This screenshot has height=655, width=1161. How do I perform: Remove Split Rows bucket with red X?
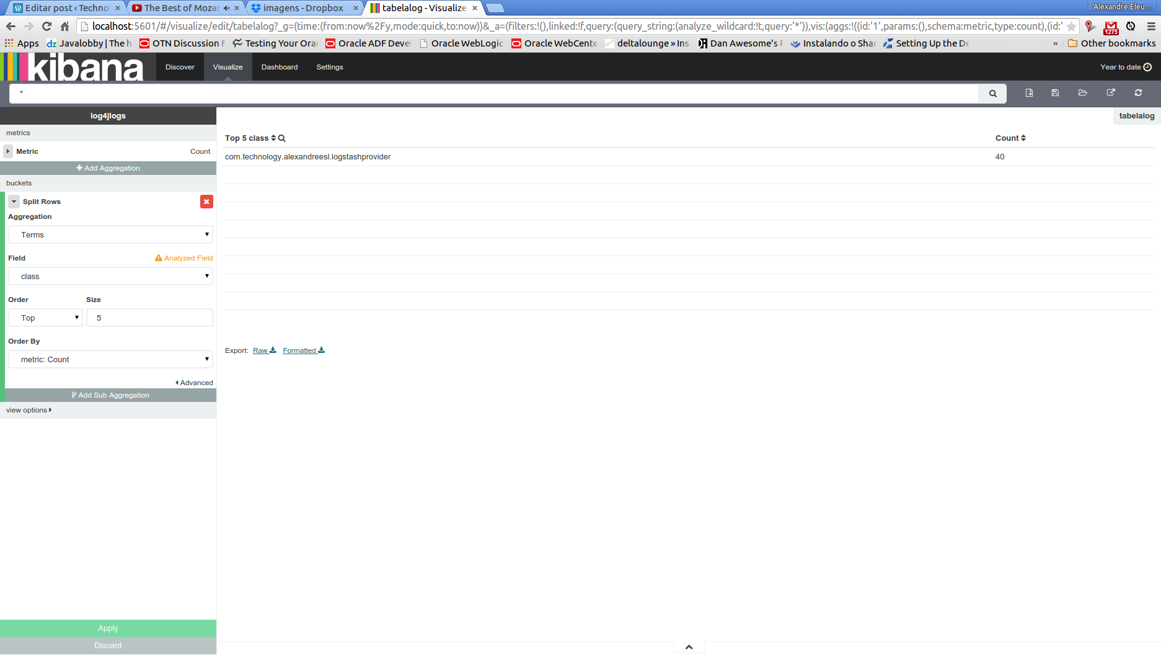[x=206, y=202]
